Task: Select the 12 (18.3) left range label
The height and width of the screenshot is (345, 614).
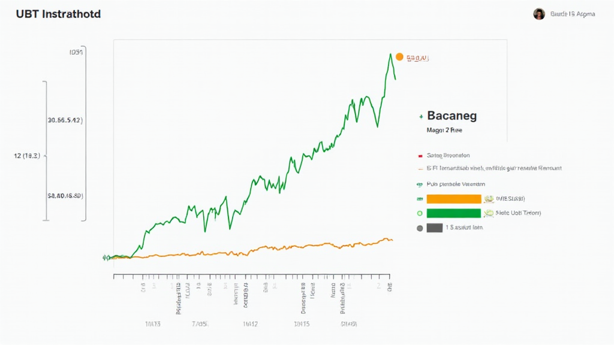Action: (x=26, y=156)
